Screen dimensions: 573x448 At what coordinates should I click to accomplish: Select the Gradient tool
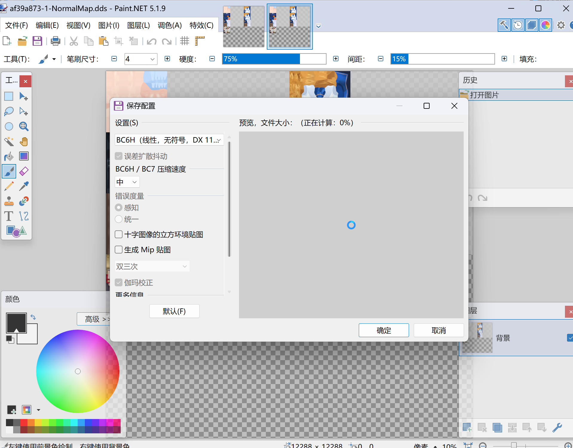tap(24, 156)
